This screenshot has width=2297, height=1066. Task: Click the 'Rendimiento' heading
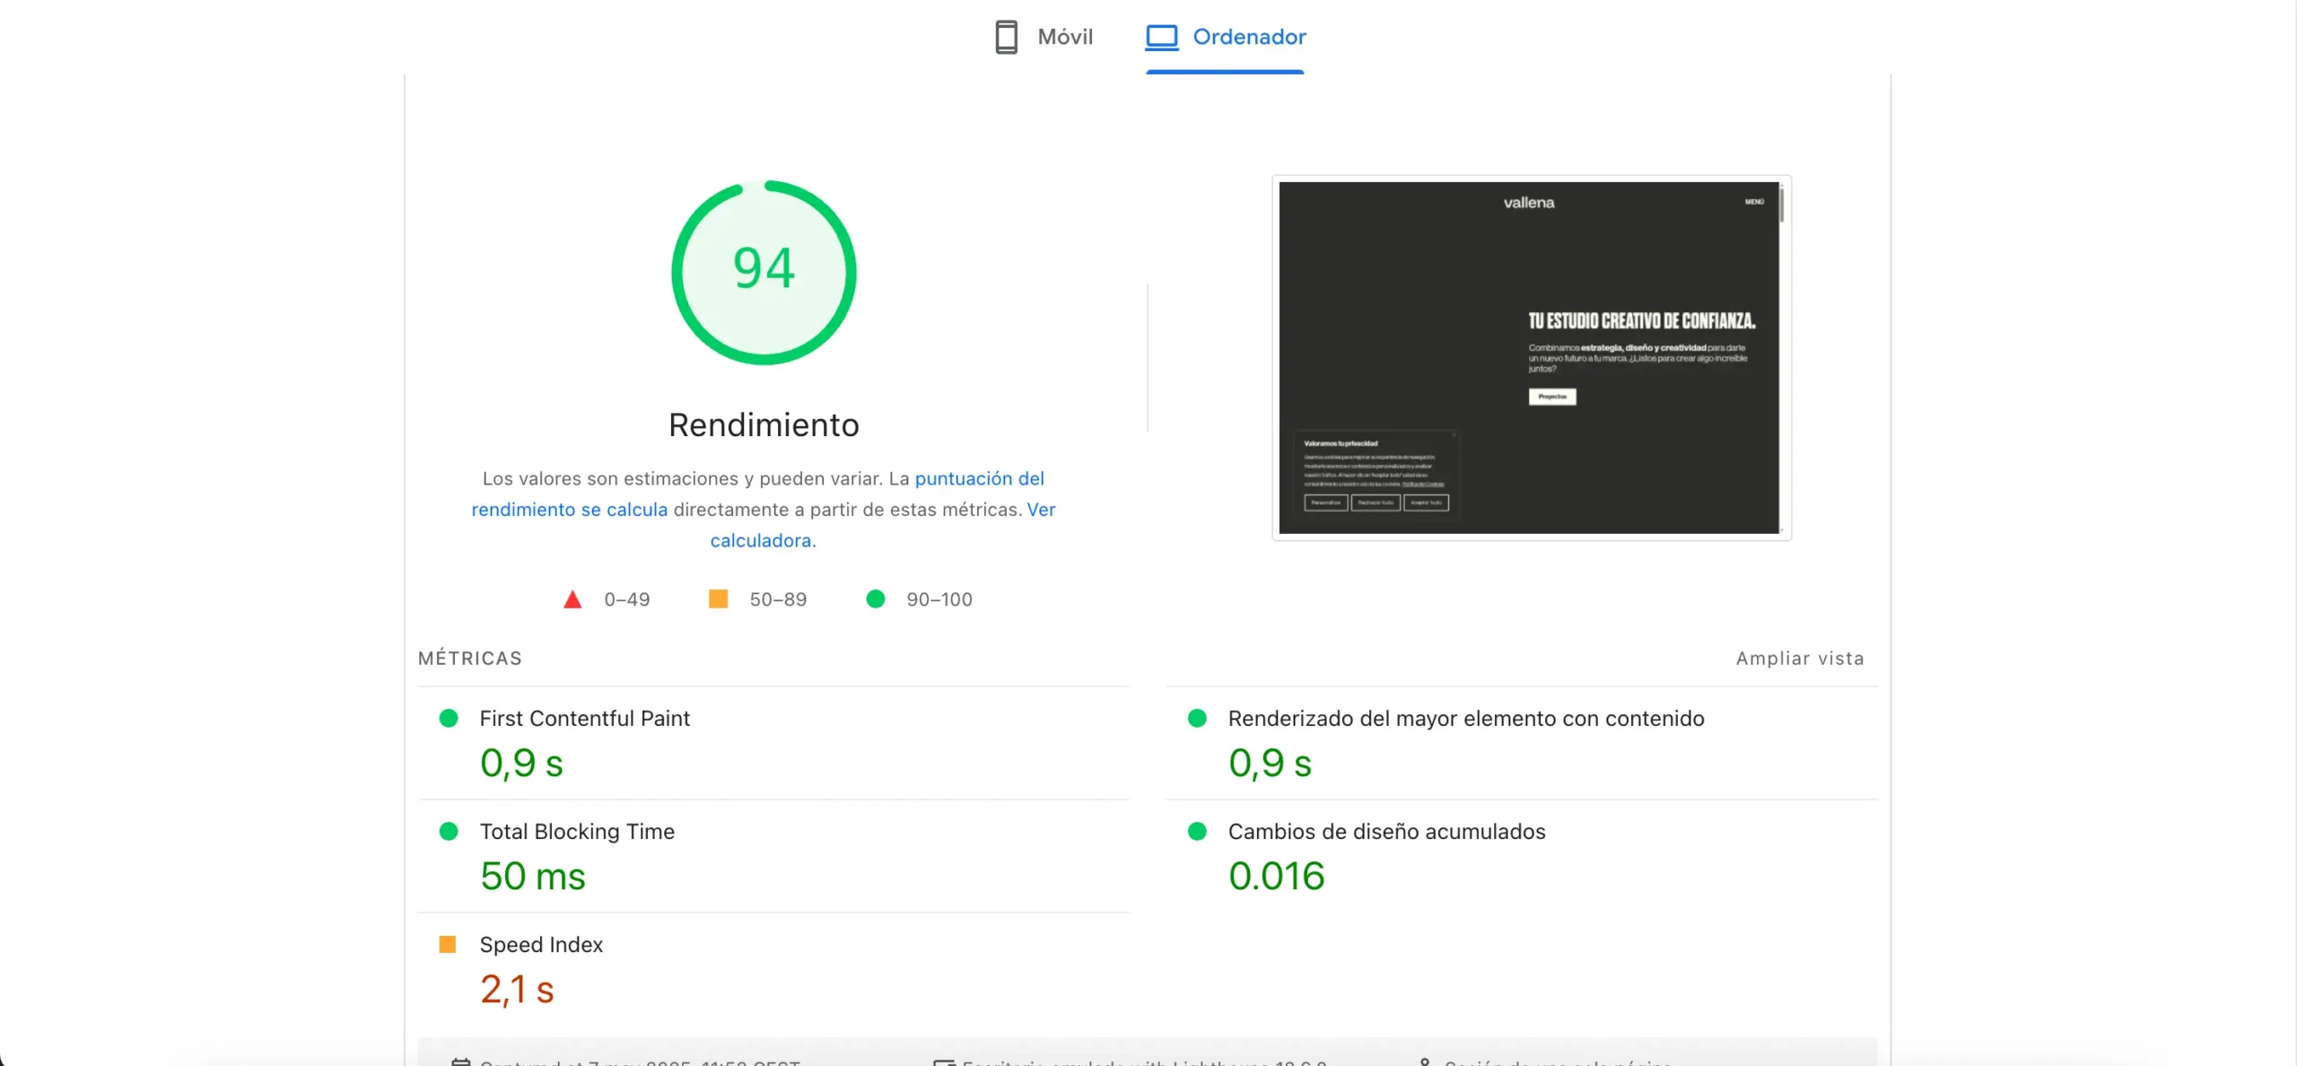(x=764, y=424)
